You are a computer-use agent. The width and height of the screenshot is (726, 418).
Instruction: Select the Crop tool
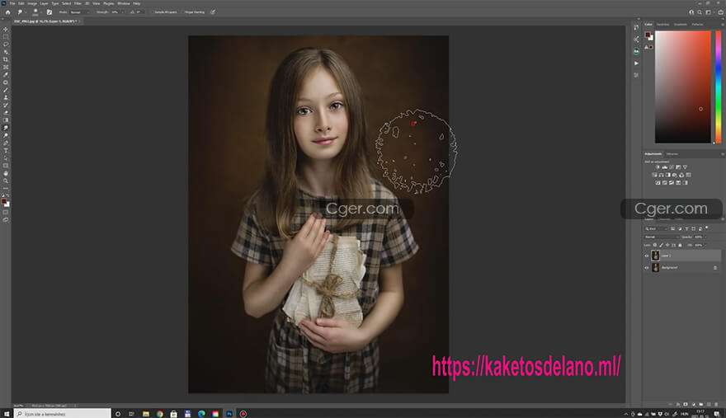coord(6,59)
